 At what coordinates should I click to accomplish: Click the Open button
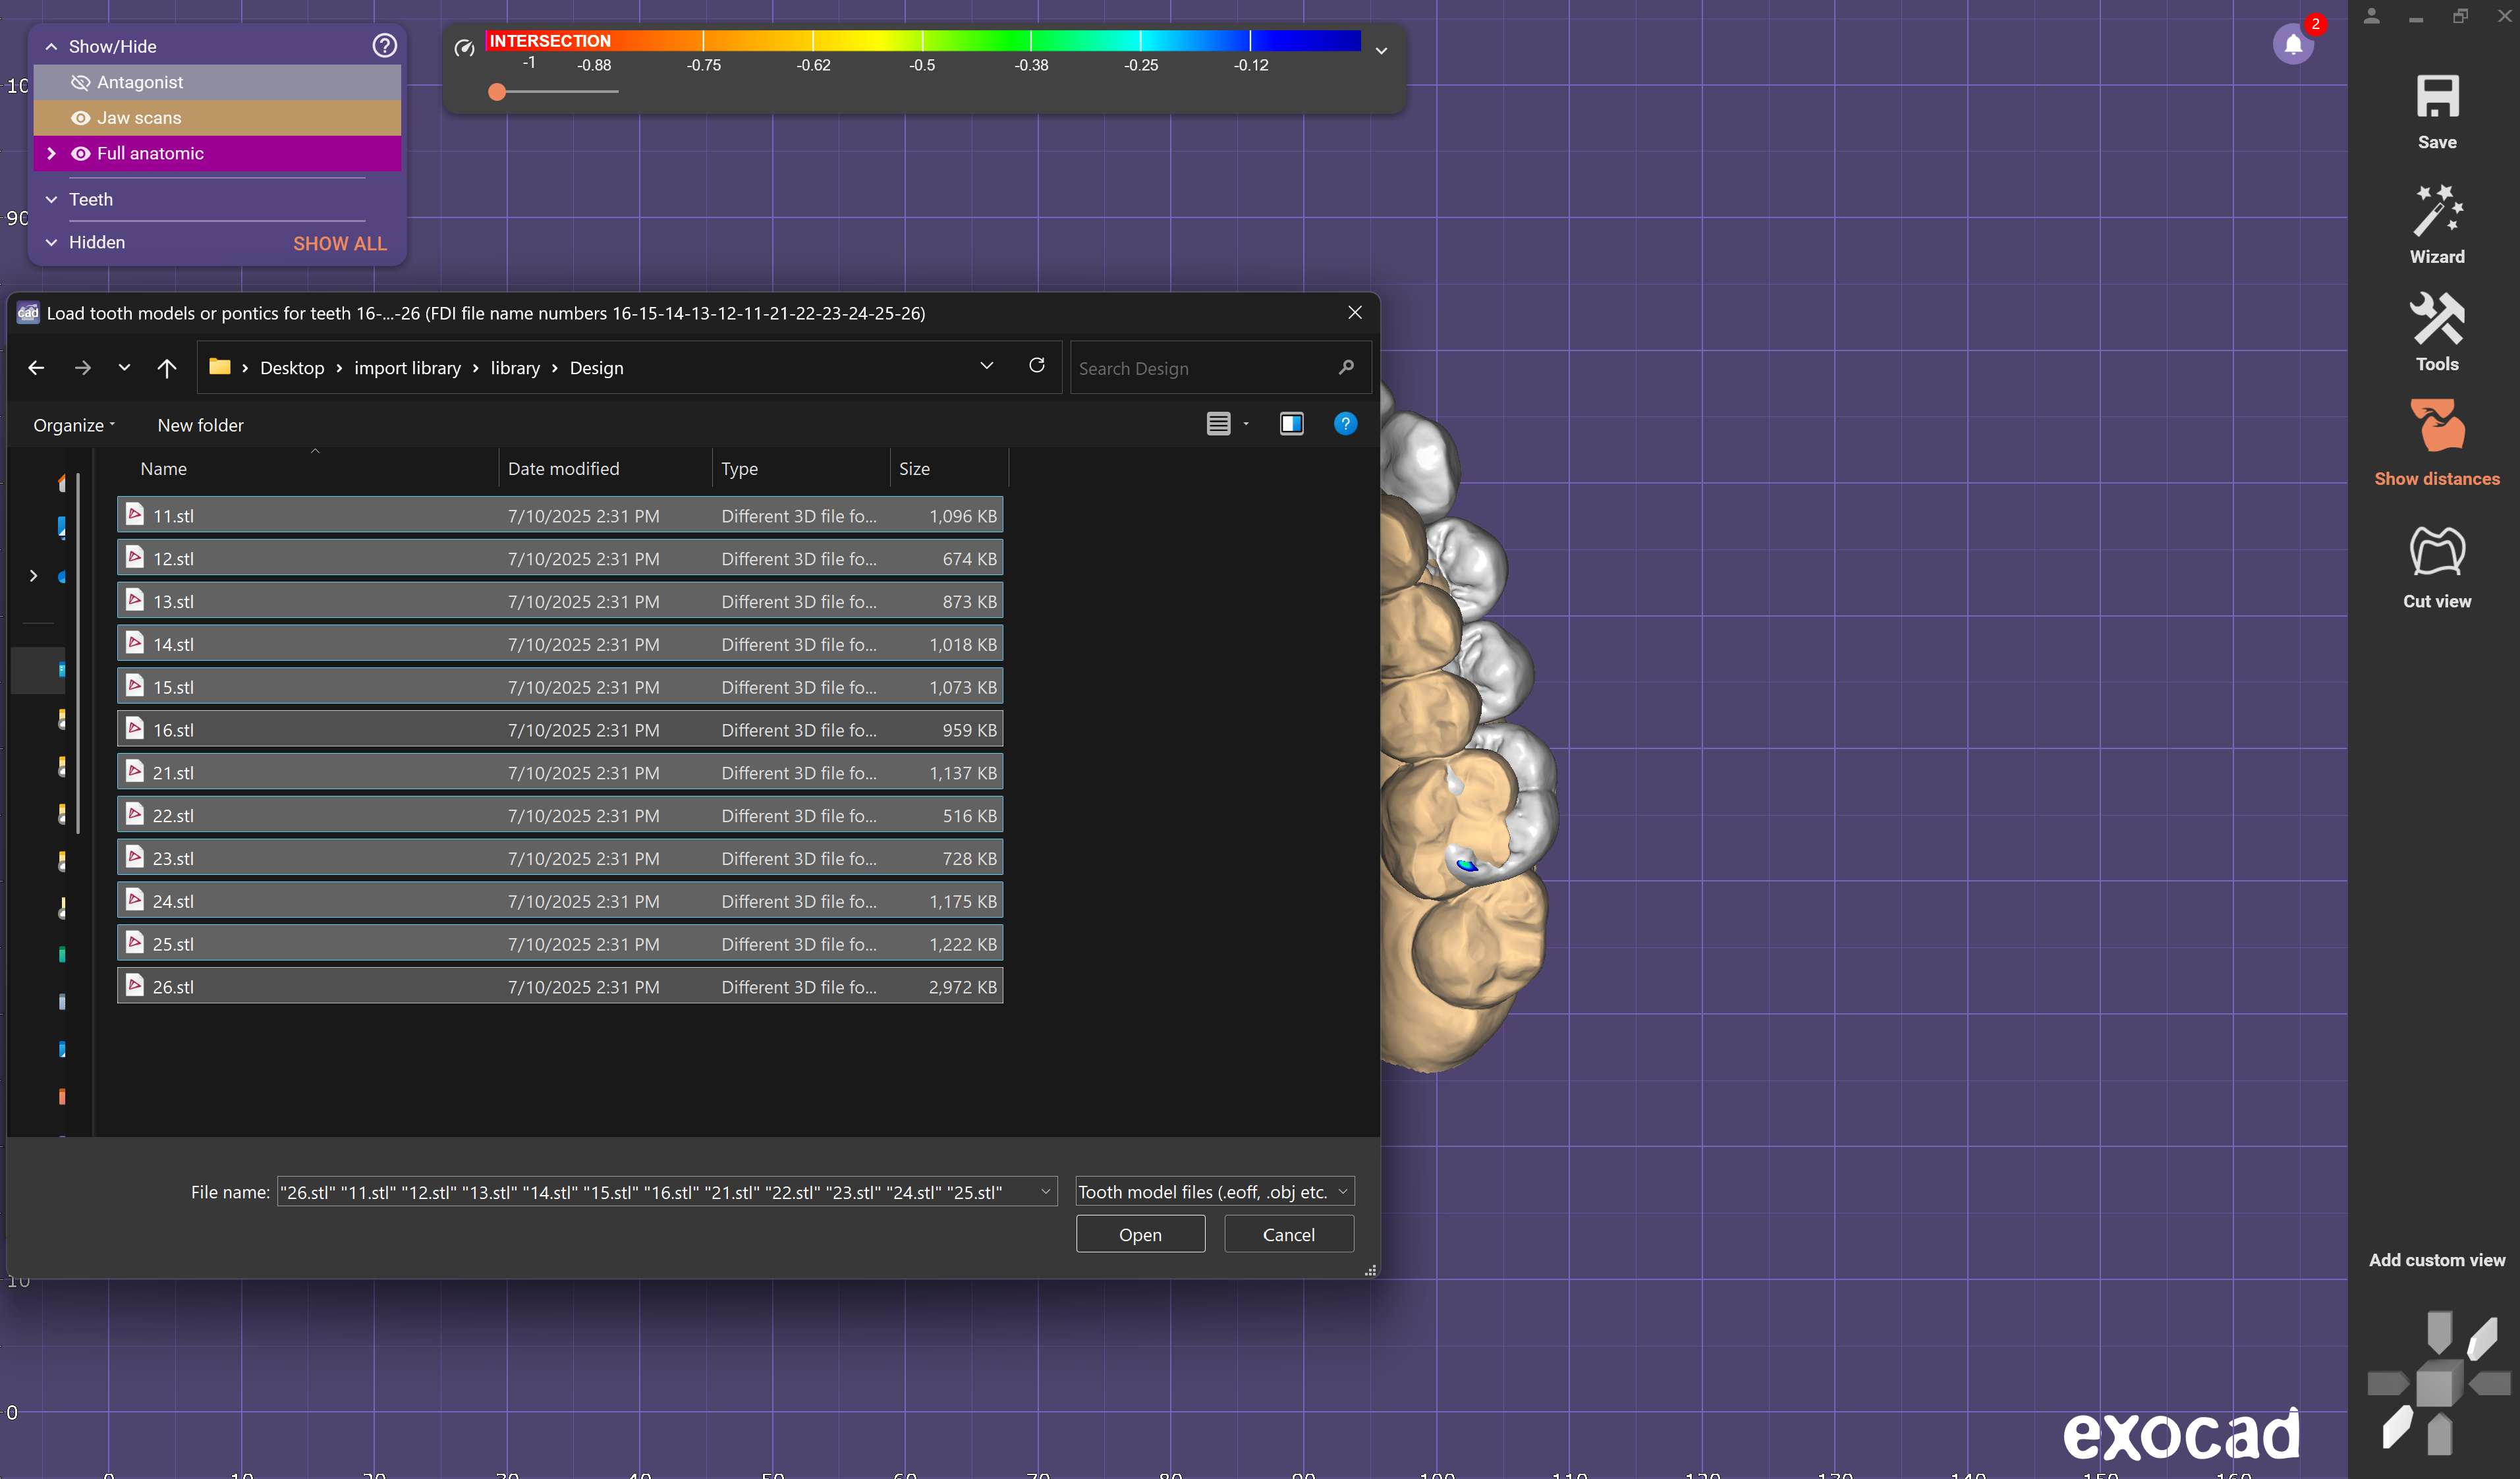(1139, 1234)
